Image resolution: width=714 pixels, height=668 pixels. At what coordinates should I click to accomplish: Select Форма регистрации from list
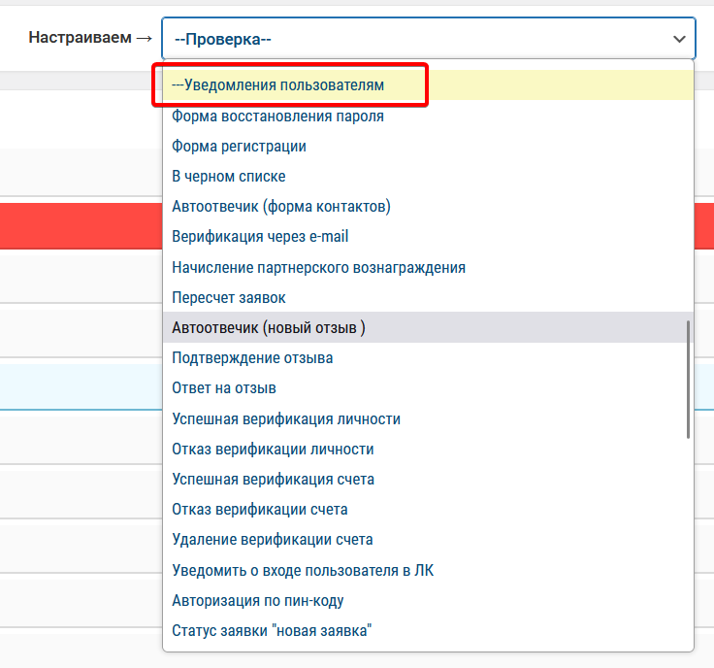click(x=239, y=147)
